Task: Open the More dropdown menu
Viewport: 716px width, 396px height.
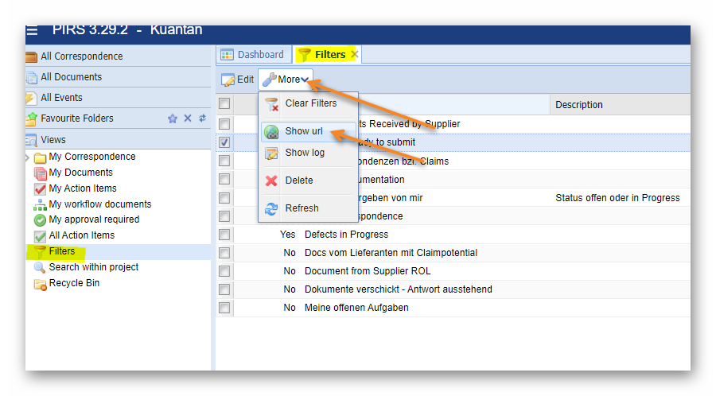Action: [x=286, y=80]
